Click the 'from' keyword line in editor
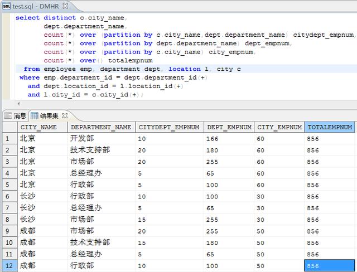The width and height of the screenshot is (357, 272). 32,69
